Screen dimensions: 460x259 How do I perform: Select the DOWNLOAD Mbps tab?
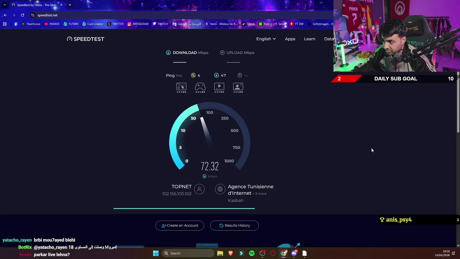tap(187, 53)
